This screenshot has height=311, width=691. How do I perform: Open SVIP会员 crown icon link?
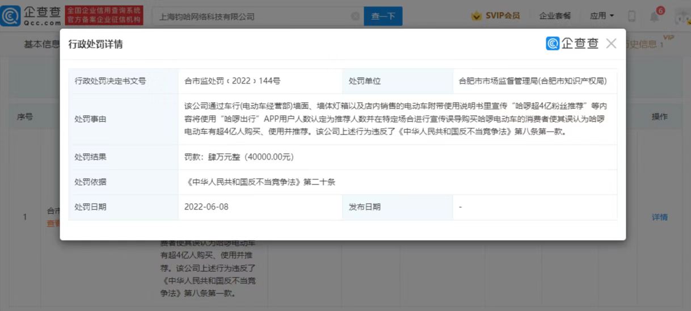tap(495, 16)
